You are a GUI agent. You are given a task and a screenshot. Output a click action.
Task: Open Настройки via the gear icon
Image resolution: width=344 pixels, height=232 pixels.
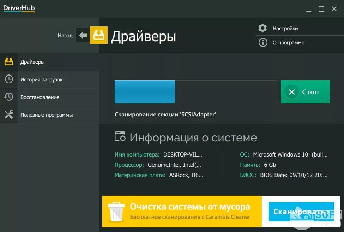coord(262,28)
